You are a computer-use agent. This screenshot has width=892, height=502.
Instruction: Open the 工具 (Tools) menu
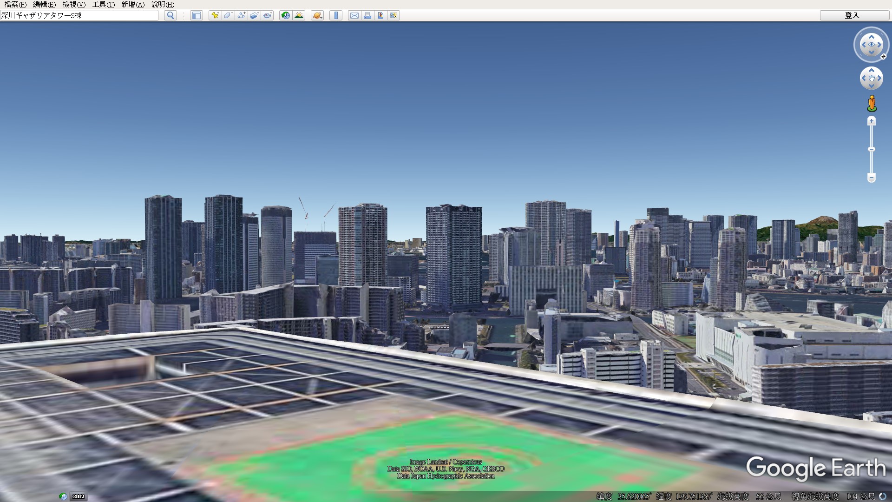103,4
